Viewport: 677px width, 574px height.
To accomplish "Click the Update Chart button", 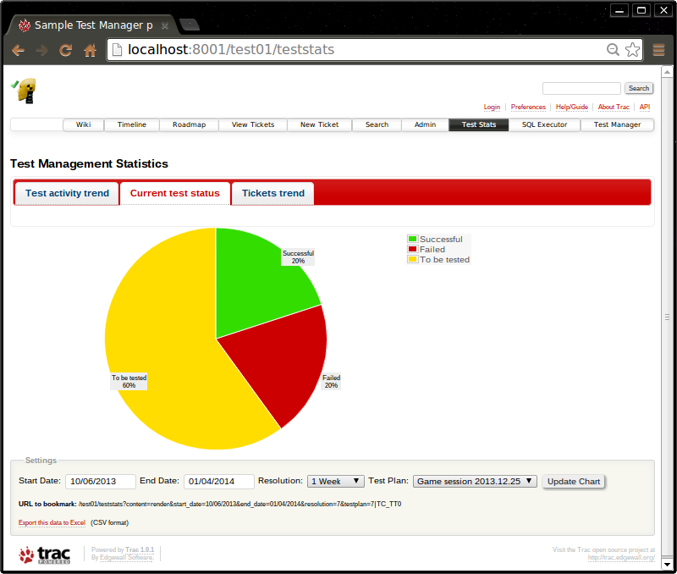I will pyautogui.click(x=573, y=481).
